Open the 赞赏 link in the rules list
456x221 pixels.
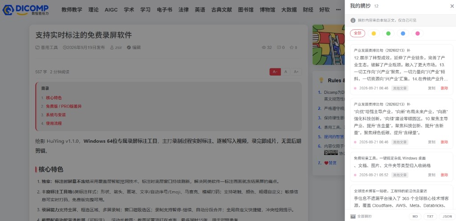[x=332, y=163]
